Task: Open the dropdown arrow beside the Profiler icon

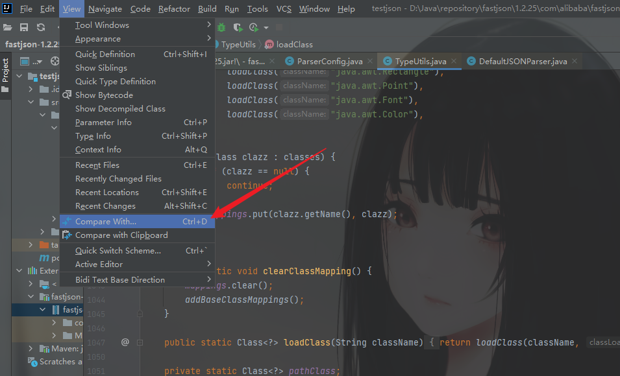Action: [x=266, y=28]
